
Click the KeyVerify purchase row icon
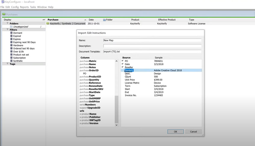pyautogui.click(x=48, y=23)
